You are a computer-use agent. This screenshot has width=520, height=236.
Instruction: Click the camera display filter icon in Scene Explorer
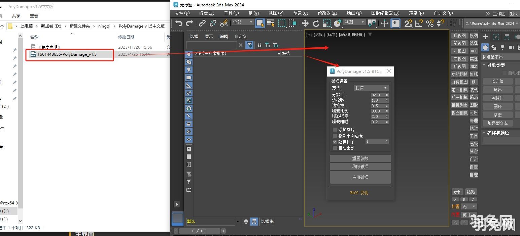[x=189, y=78]
